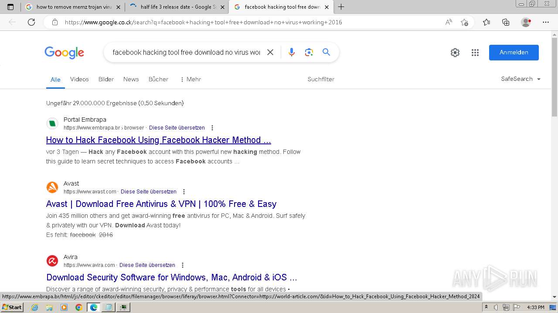The height and width of the screenshot is (313, 558).
Task: Open the Collections icon
Action: [506, 22]
